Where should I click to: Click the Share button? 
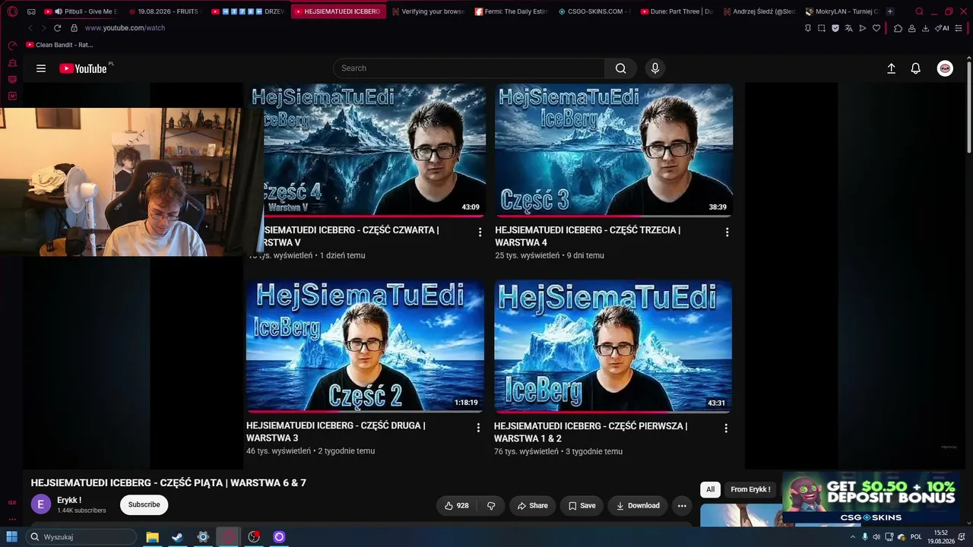(x=532, y=505)
